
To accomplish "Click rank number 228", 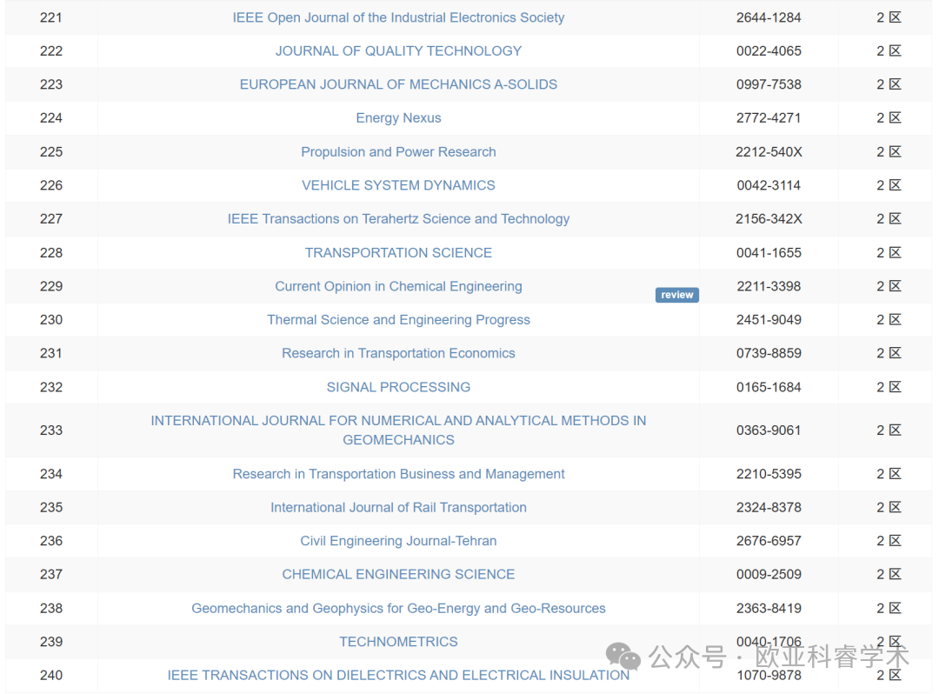I will [x=51, y=253].
